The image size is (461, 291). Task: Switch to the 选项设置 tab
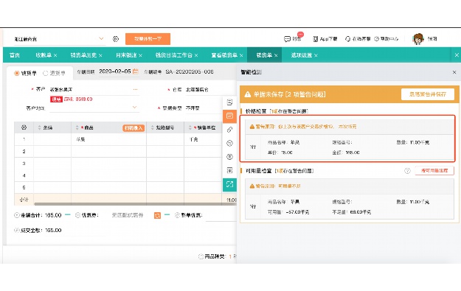(302, 55)
